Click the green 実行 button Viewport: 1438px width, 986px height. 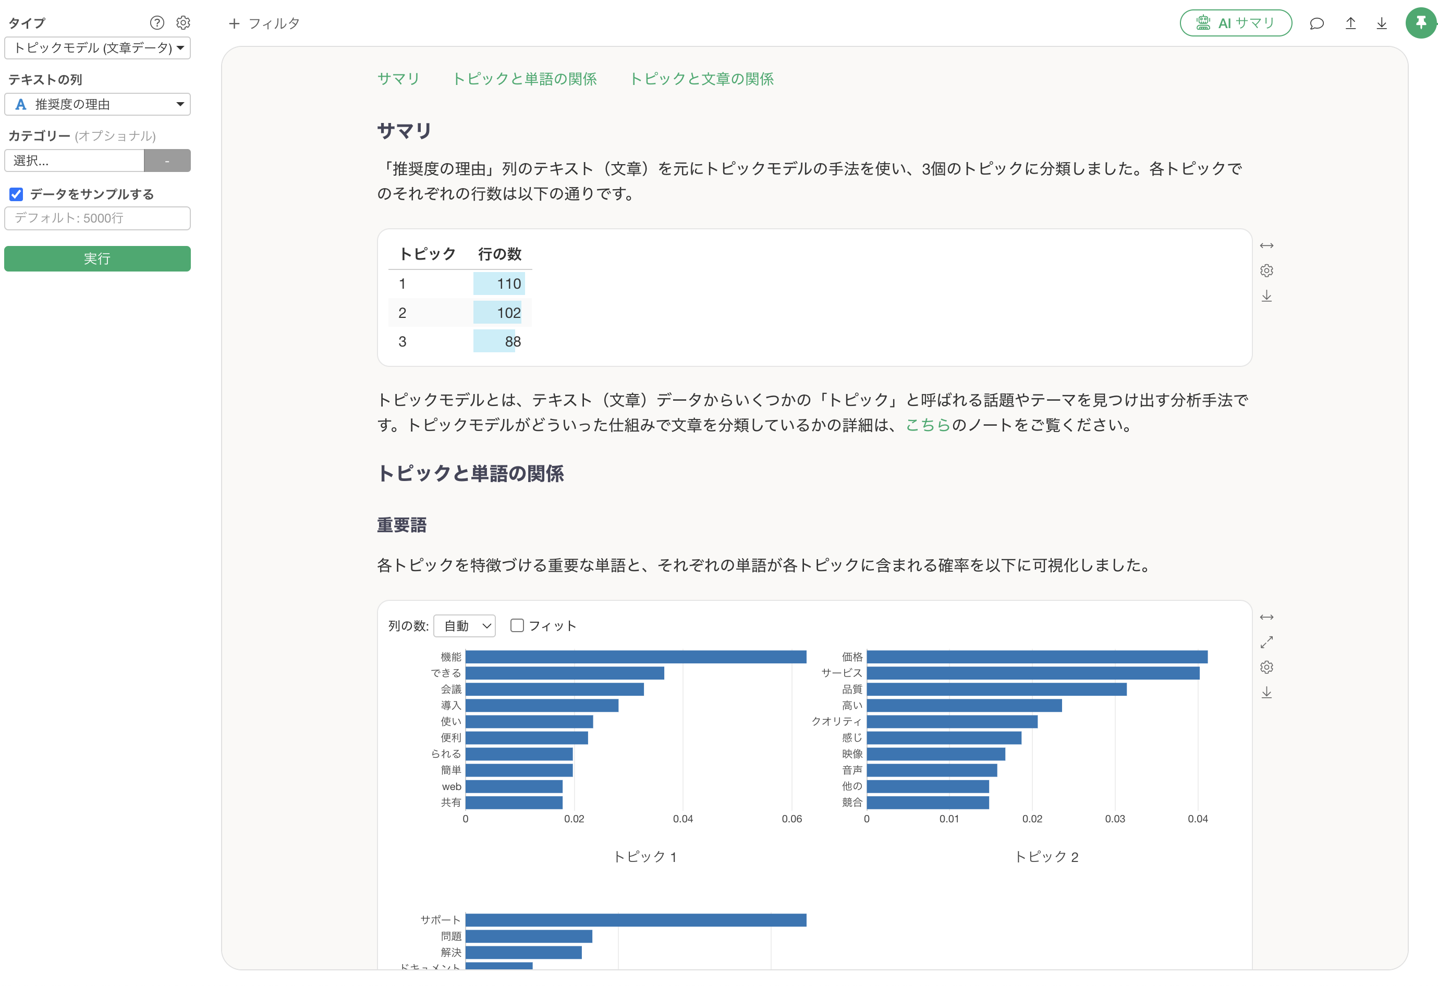pyautogui.click(x=97, y=258)
